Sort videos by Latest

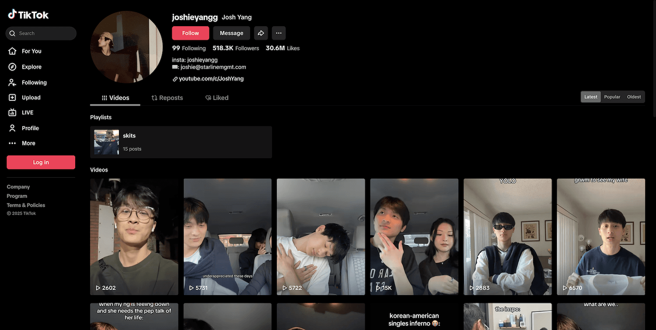[x=590, y=97]
